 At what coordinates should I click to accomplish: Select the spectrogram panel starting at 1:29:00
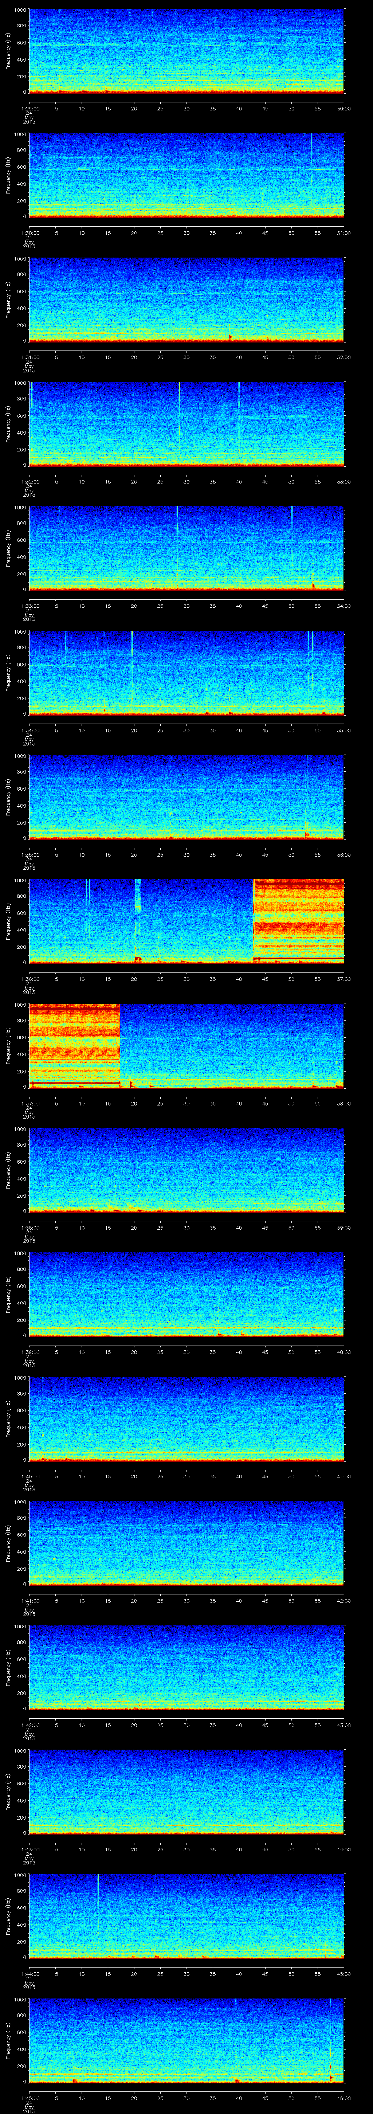(x=186, y=51)
